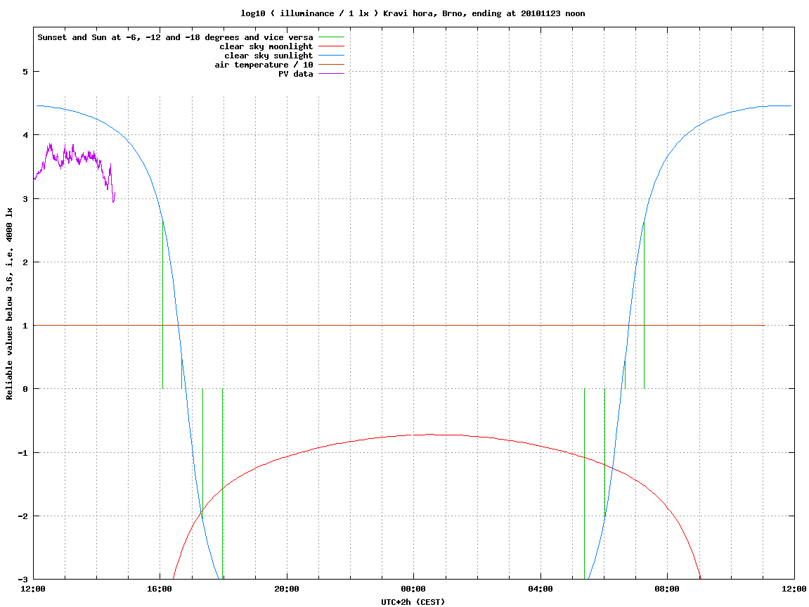809x607 pixels.
Task: Click the y-axis tick label 4
Action: click(x=25, y=135)
